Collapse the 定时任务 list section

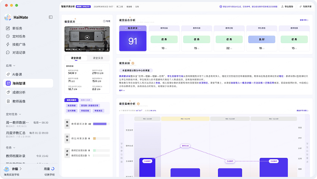click(20, 114)
